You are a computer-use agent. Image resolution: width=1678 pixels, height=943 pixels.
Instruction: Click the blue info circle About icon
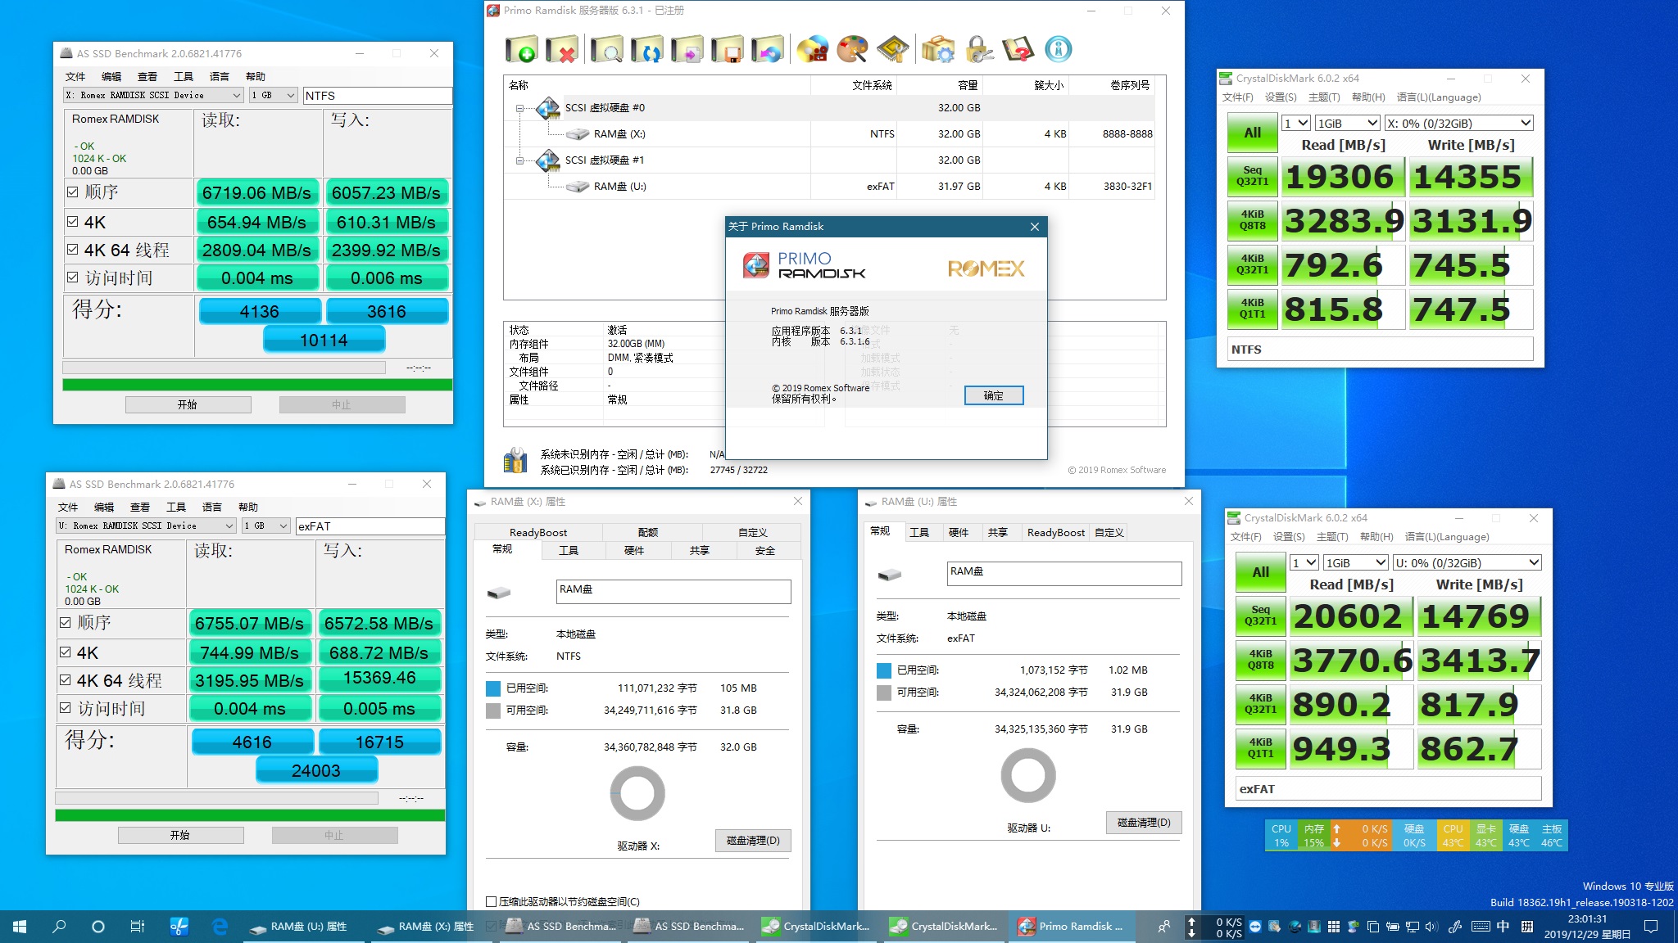[x=1059, y=50]
